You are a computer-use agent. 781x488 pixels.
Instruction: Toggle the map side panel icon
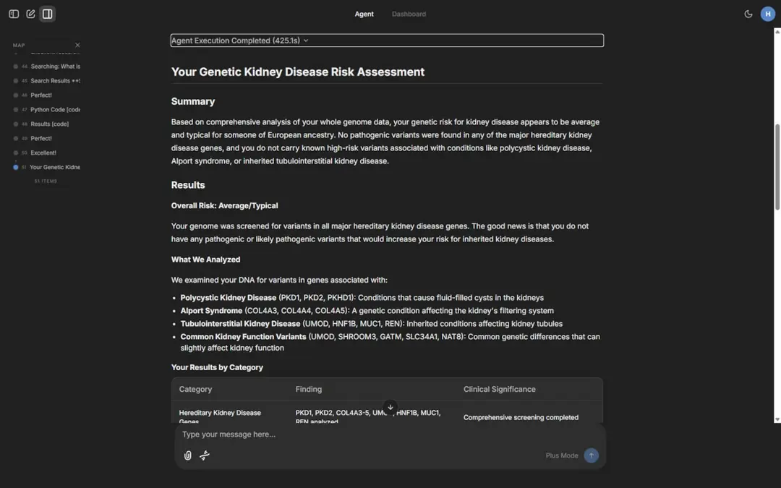[x=48, y=14]
